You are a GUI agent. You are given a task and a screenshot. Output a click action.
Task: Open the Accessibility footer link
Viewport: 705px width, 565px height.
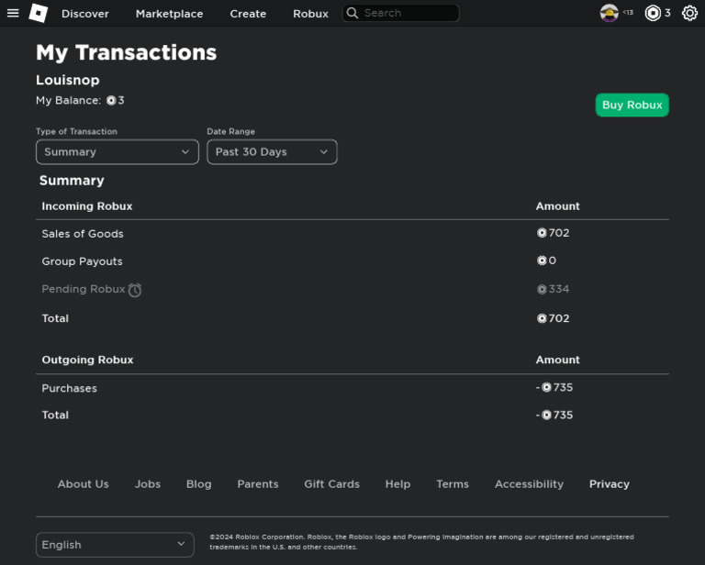click(x=529, y=484)
